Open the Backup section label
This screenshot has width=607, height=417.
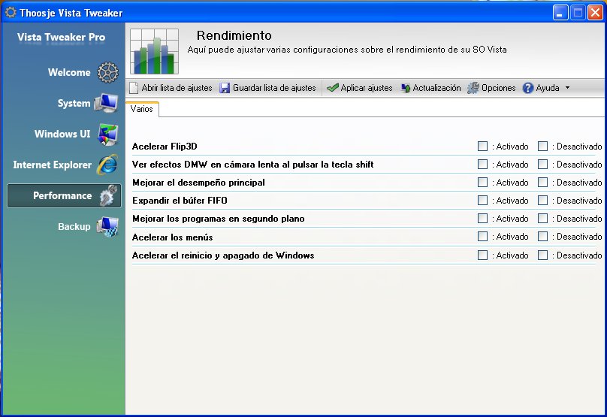74,226
